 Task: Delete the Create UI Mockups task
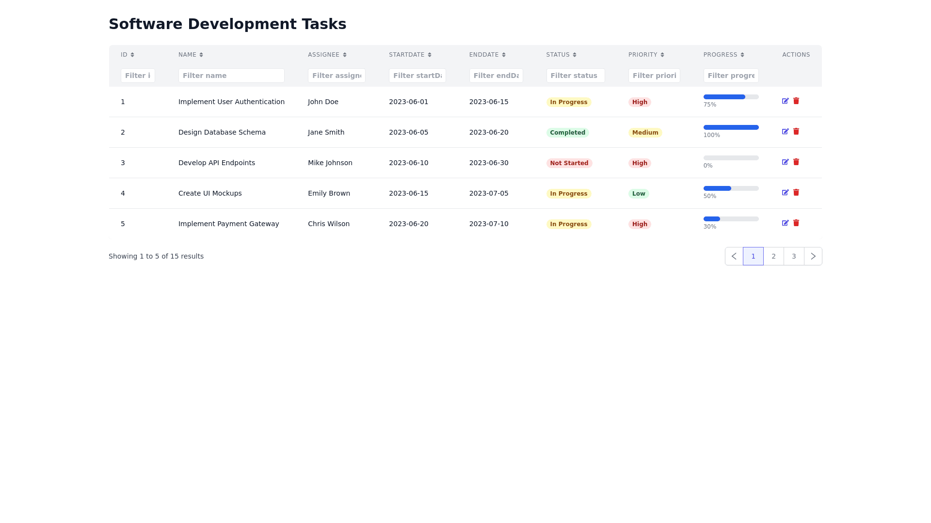click(x=796, y=193)
